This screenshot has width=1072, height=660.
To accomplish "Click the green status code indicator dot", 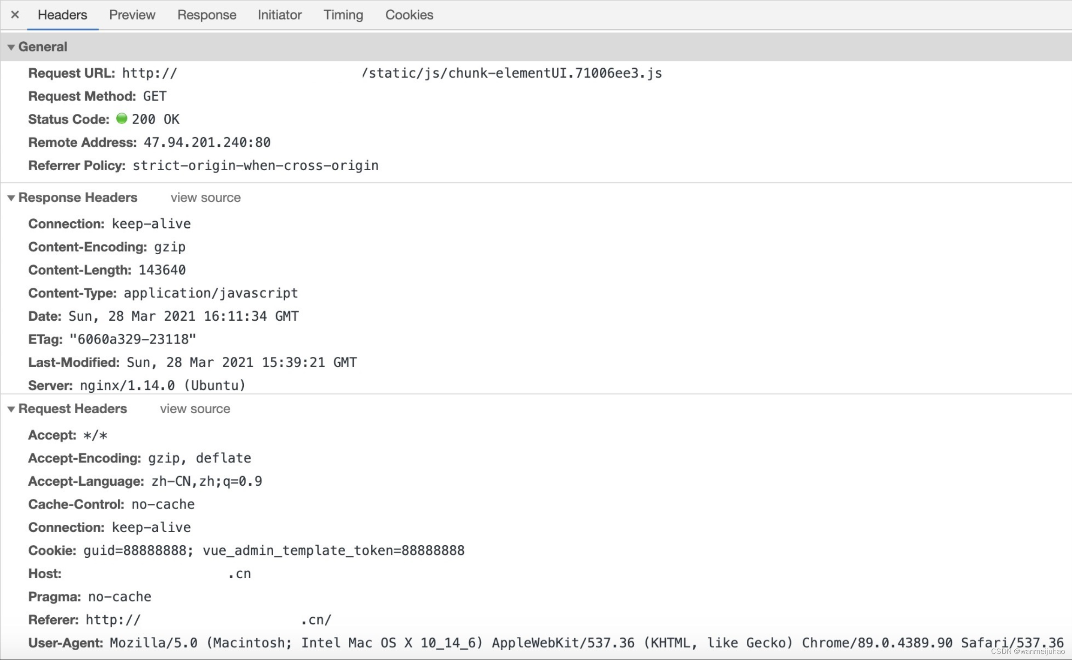I will click(x=121, y=119).
